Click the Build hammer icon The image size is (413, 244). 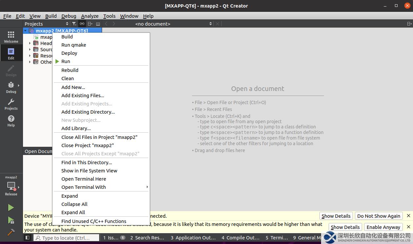[11, 232]
